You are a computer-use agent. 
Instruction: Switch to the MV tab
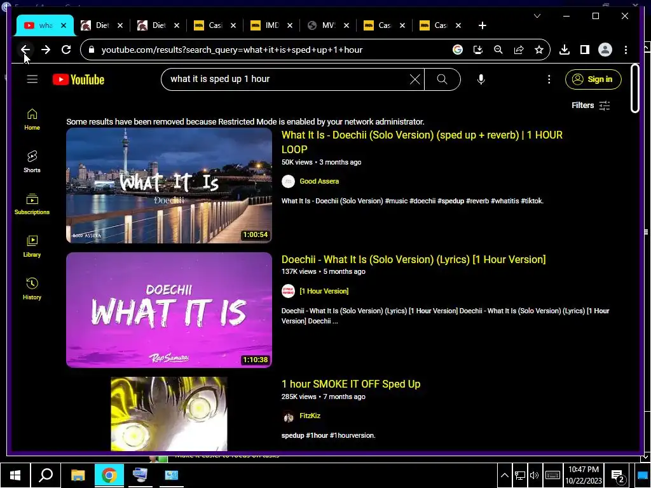click(x=328, y=25)
